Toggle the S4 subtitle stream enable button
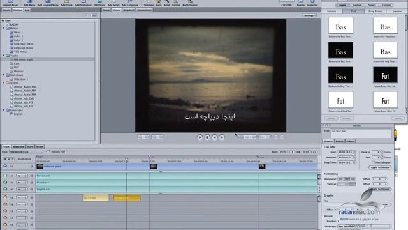Viewport: 408px width, 230px height. [x=5, y=218]
